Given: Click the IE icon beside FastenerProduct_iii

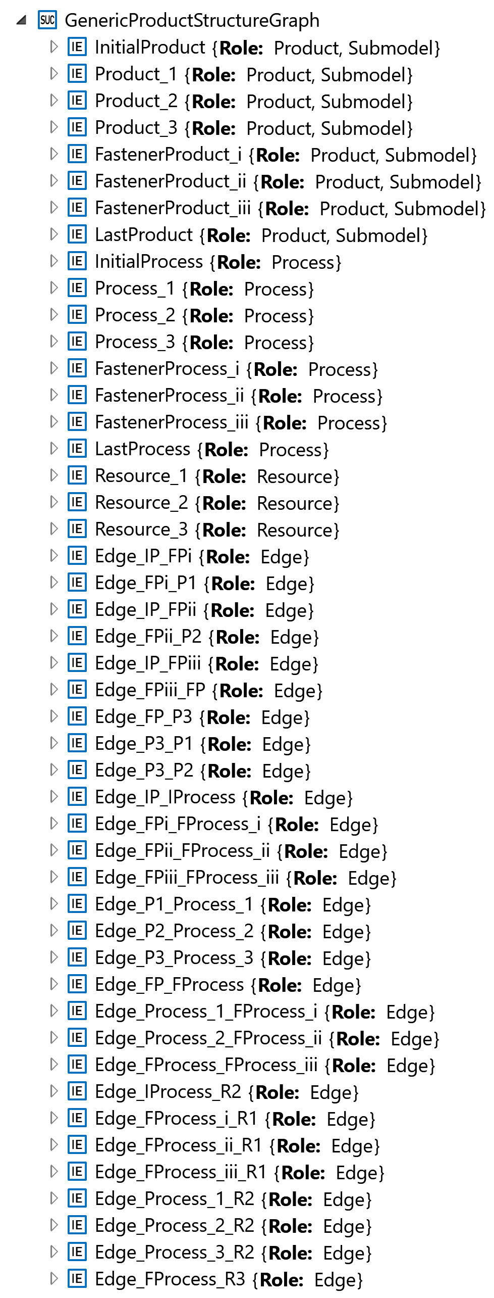Looking at the screenshot, I should coord(77,208).
